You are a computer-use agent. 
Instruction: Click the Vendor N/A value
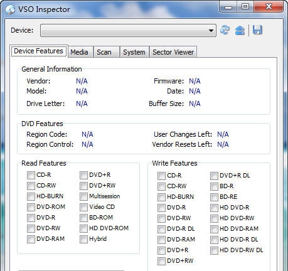pyautogui.click(x=82, y=81)
